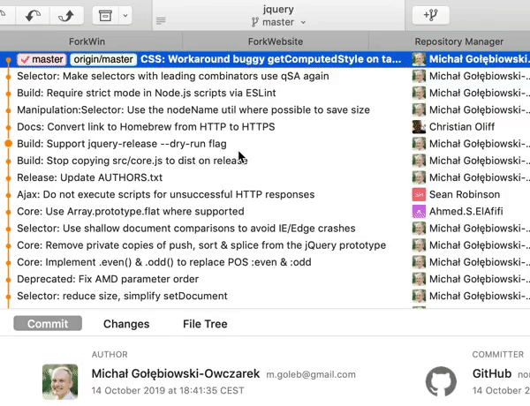
Task: Click the Stash archive box button
Action: tap(105, 16)
